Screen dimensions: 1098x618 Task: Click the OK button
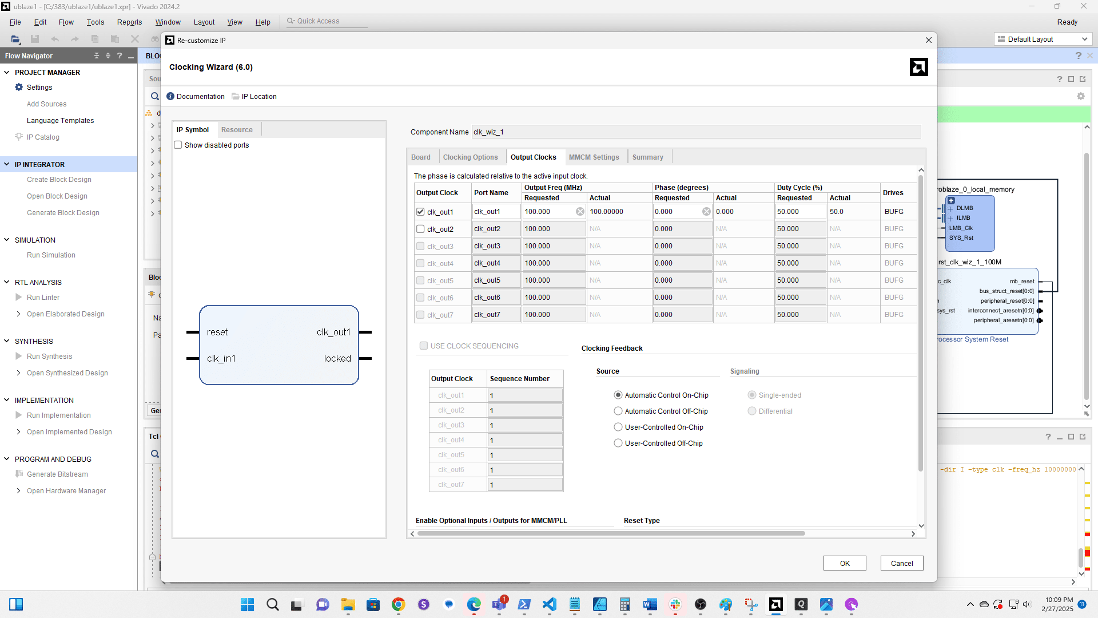click(x=844, y=563)
